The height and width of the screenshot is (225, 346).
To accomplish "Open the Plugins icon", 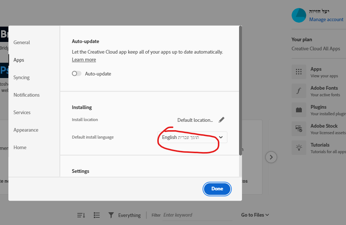I will [299, 110].
